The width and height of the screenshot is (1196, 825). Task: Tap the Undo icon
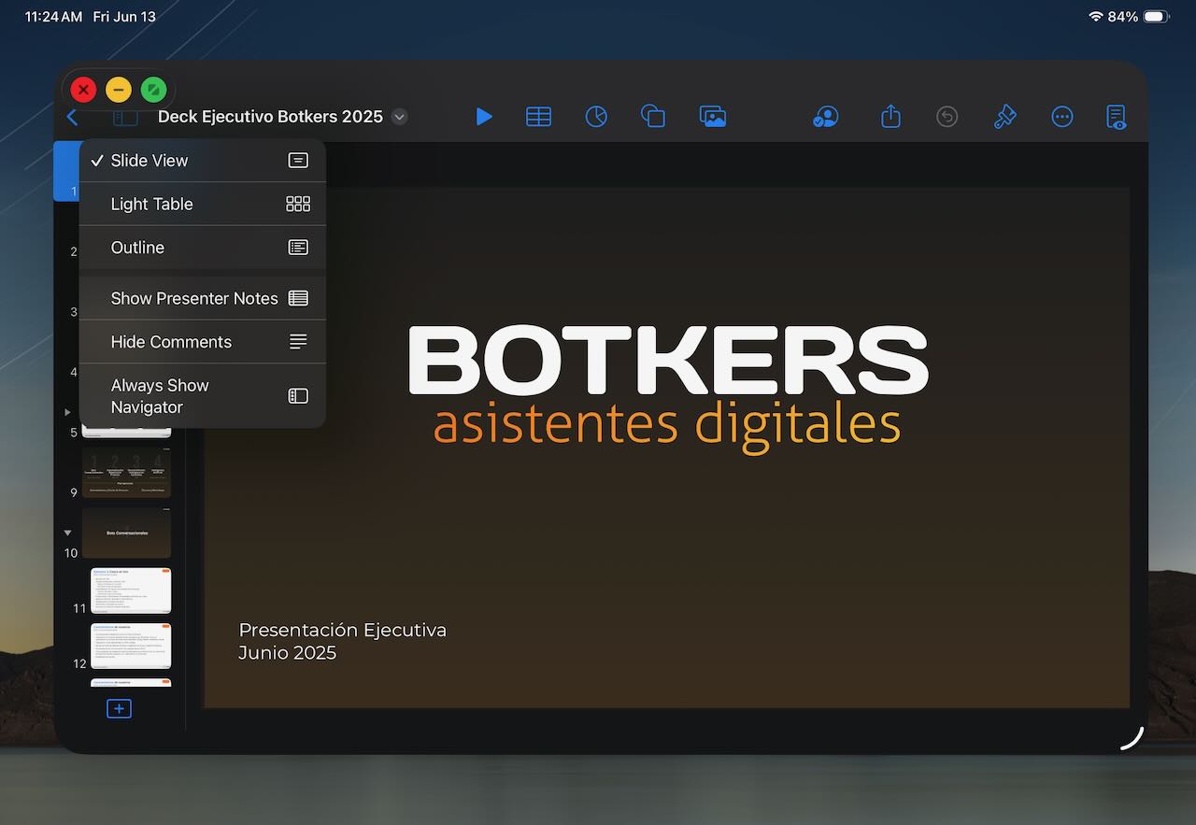coord(947,117)
